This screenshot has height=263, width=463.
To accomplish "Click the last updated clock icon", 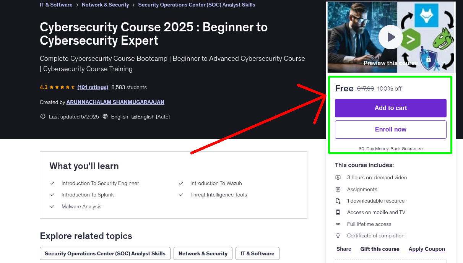I will (x=42, y=116).
